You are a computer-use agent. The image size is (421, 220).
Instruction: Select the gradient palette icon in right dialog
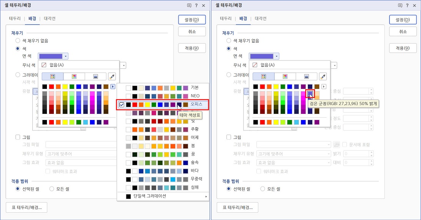tap(306, 77)
